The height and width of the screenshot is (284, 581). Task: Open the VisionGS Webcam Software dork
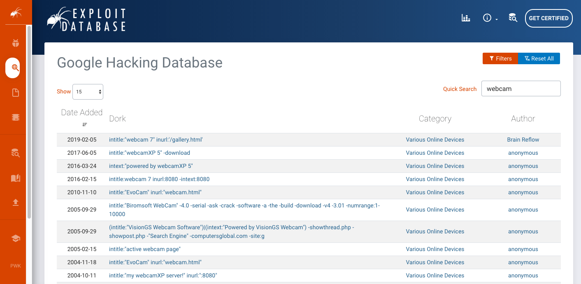232,231
